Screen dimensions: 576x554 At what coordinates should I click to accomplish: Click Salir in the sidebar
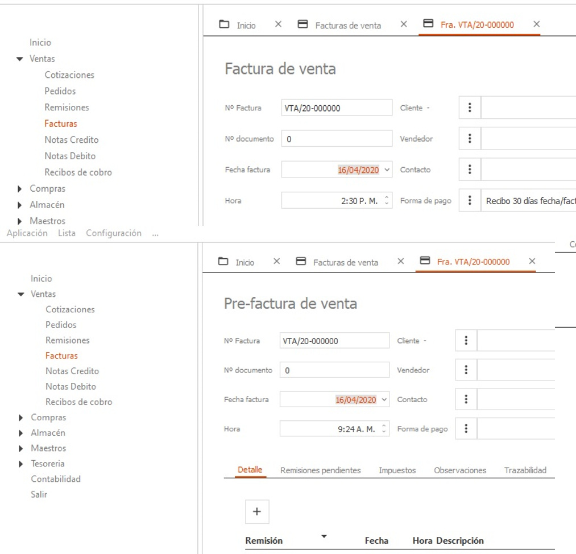pyautogui.click(x=39, y=494)
